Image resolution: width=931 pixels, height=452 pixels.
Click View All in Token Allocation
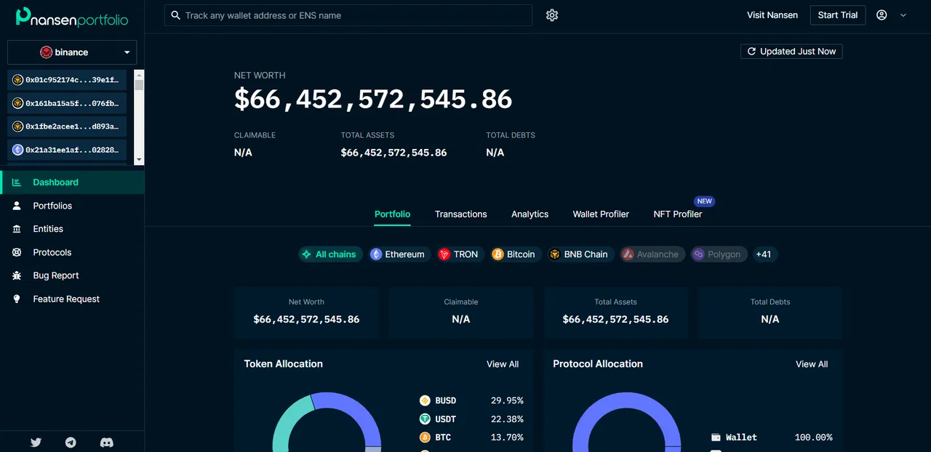tap(503, 364)
